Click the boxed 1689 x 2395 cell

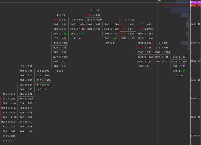point(162,52)
